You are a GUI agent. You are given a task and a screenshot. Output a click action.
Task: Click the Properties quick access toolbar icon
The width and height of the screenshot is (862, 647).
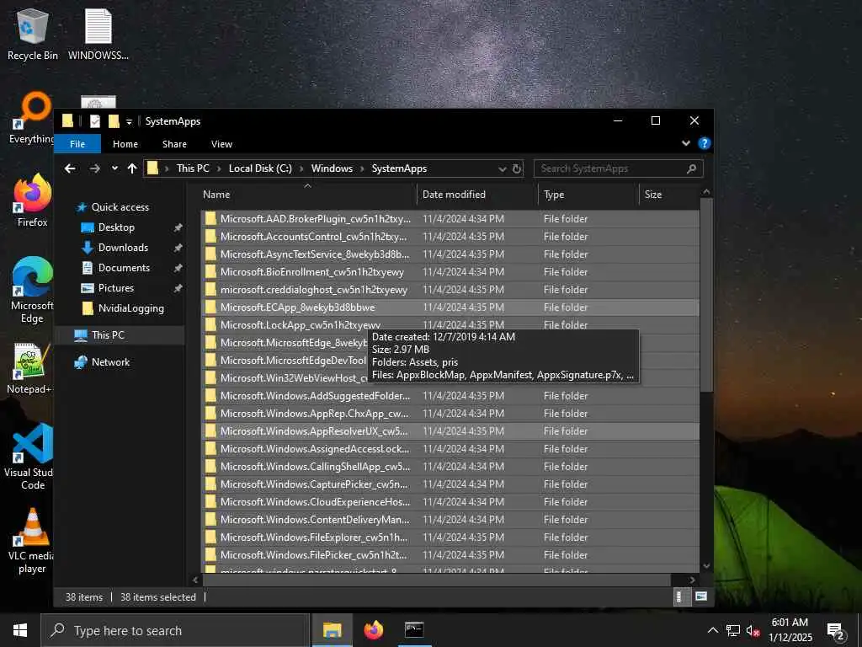click(95, 121)
